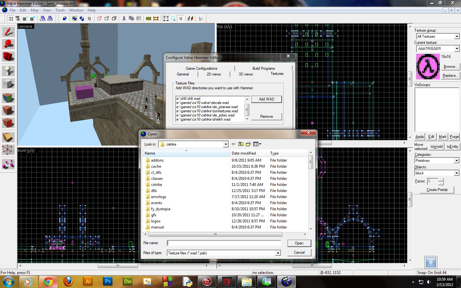This screenshot has height=288, width=461.
Task: Switch to the 2D views tab
Action: [x=214, y=74]
